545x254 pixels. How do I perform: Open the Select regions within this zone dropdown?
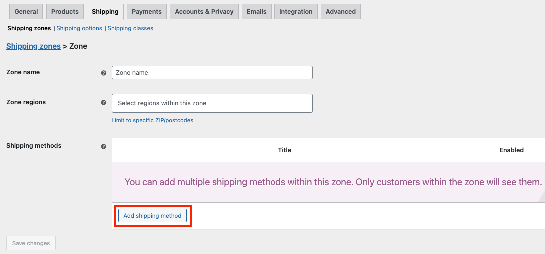click(x=213, y=103)
